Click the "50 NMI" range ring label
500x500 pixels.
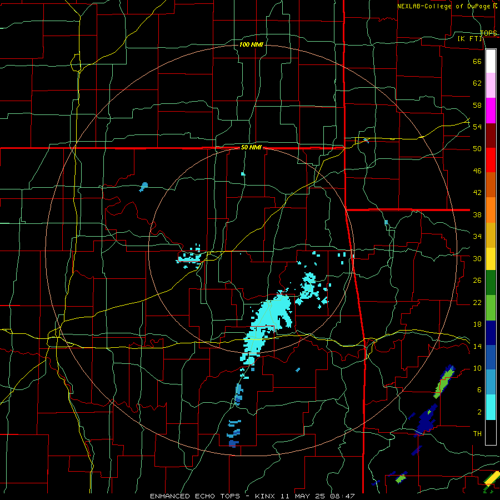point(251,147)
